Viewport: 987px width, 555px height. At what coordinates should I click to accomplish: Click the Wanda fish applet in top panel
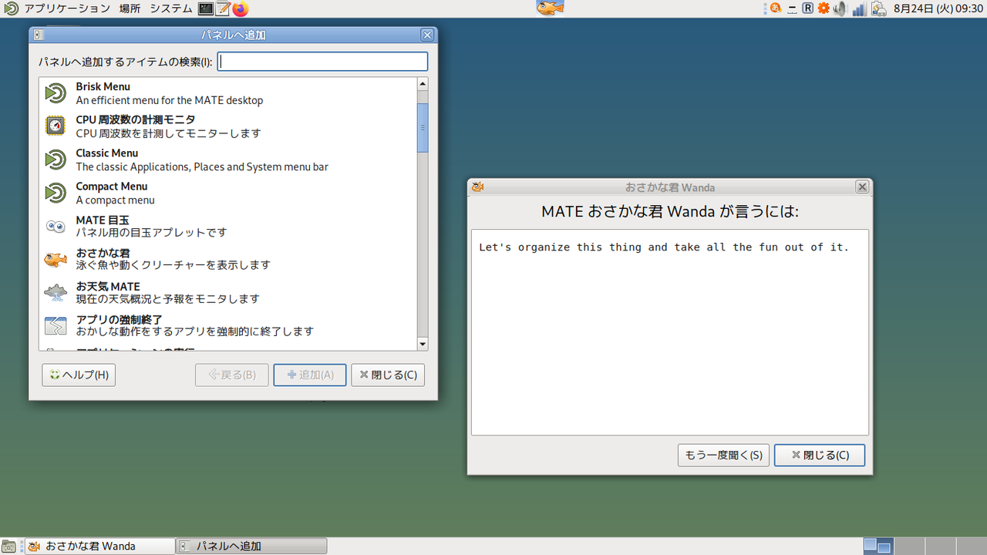pos(550,8)
